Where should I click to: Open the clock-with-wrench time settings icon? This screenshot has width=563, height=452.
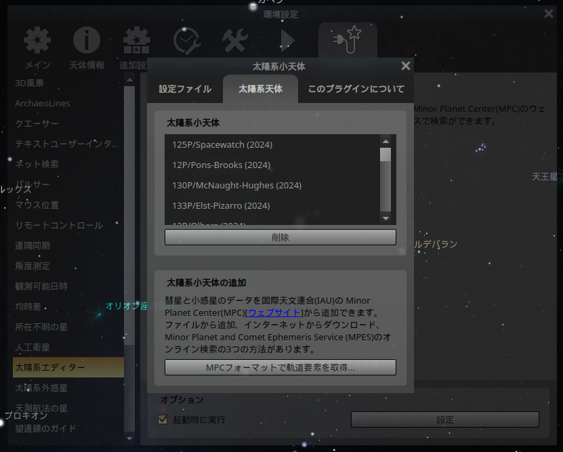coord(186,41)
